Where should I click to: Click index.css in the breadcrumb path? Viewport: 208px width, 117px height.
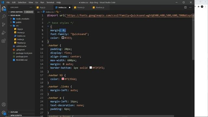[50, 12]
